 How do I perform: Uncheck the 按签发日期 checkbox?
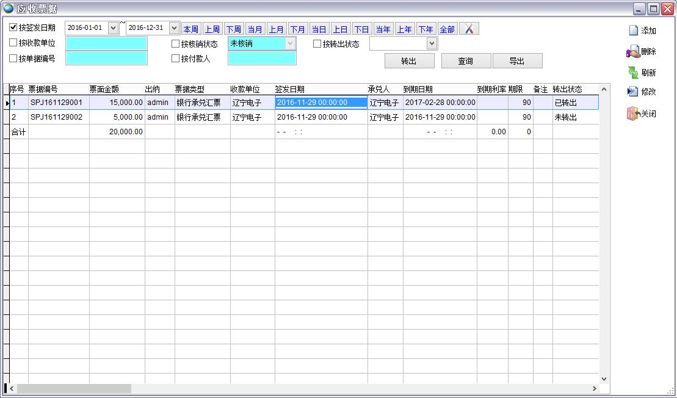click(13, 27)
